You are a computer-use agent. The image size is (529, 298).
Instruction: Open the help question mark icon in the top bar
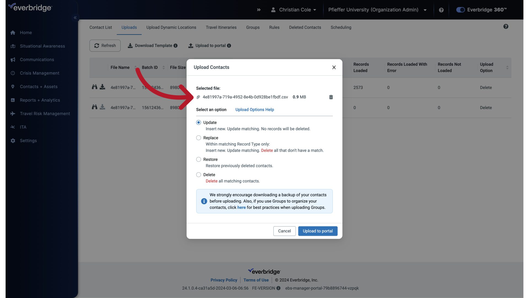point(441,10)
